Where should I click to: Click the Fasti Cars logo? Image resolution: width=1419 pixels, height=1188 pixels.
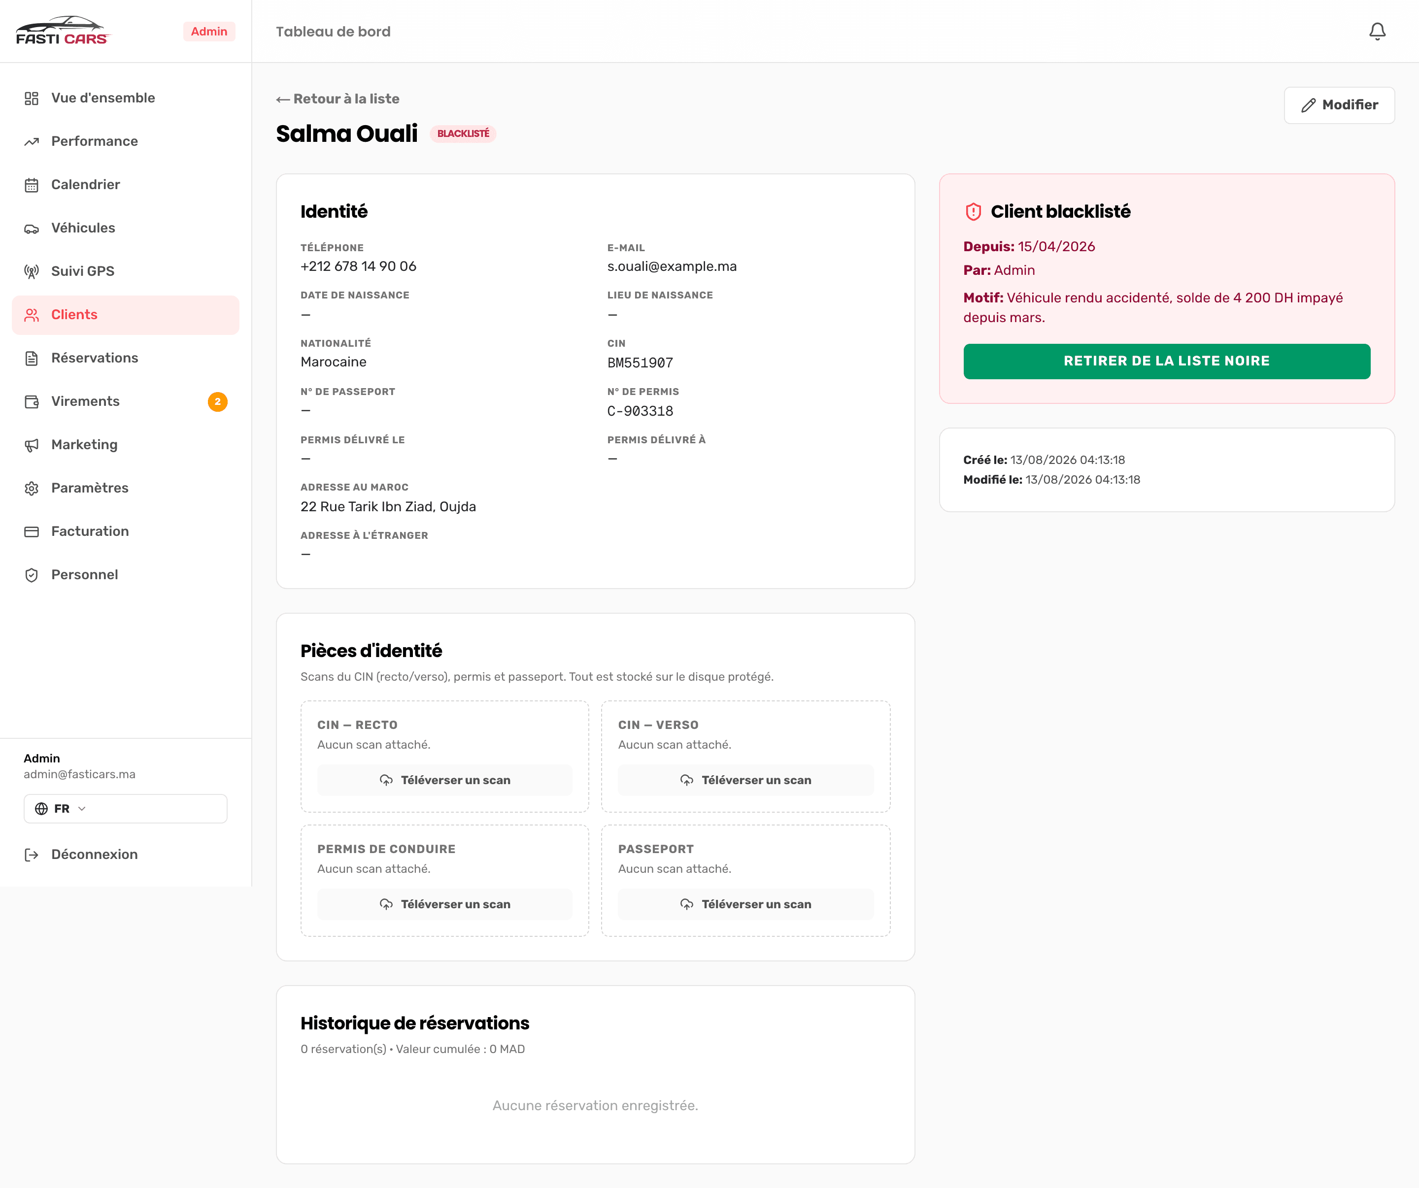[63, 31]
